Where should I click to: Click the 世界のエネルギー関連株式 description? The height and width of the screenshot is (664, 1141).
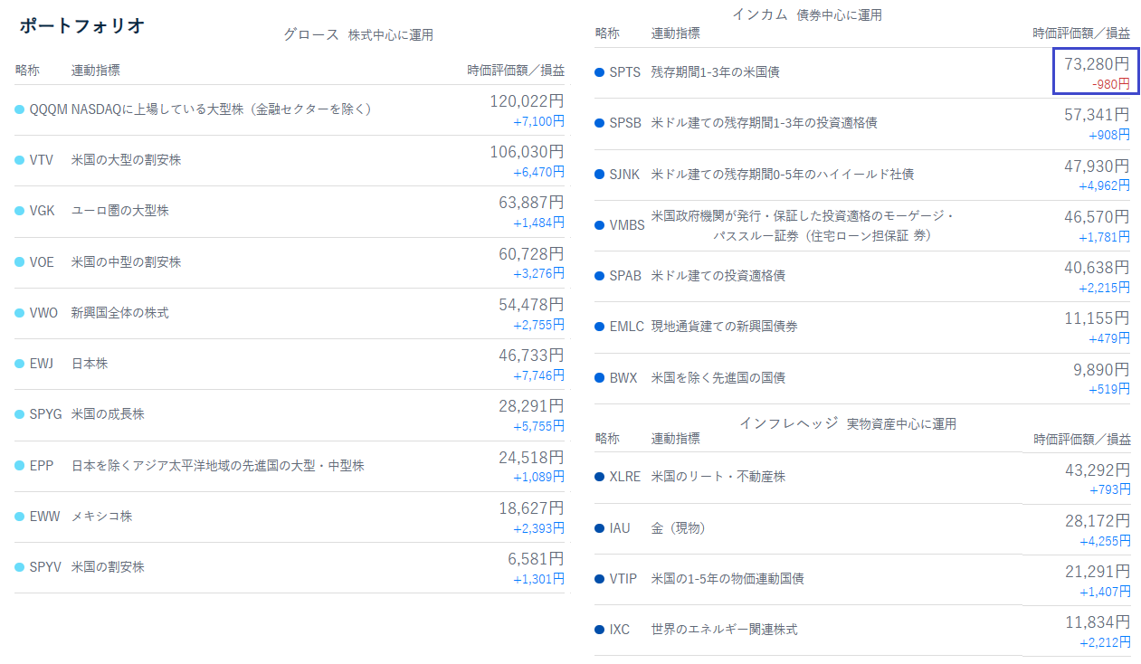click(x=724, y=629)
